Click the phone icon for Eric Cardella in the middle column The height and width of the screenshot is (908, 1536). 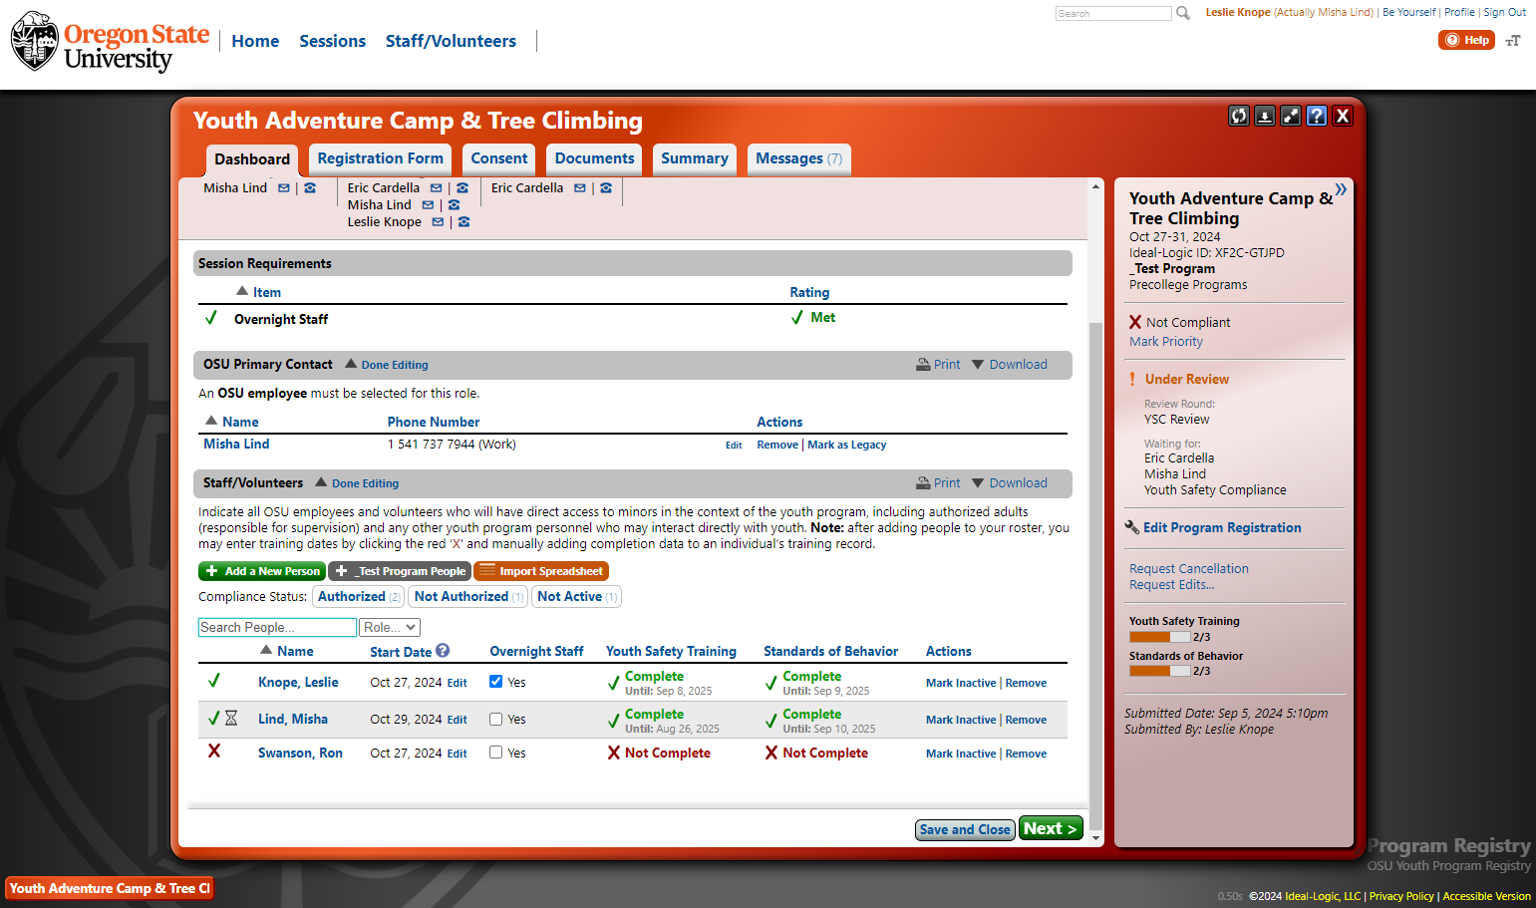pos(462,188)
